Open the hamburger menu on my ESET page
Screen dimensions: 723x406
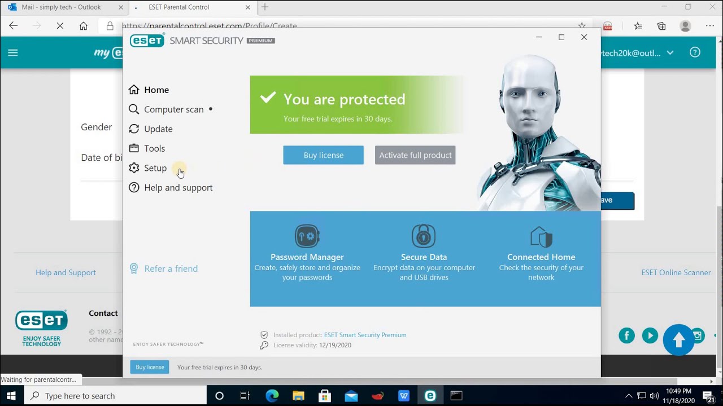[x=13, y=52]
